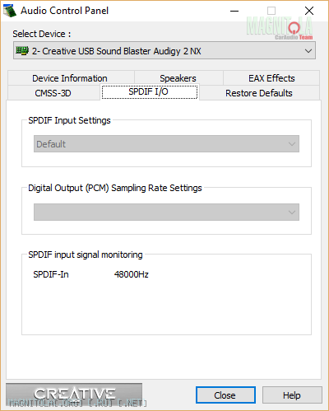This screenshot has height=411, width=329.
Task: Click the Close button
Action: tap(225, 395)
